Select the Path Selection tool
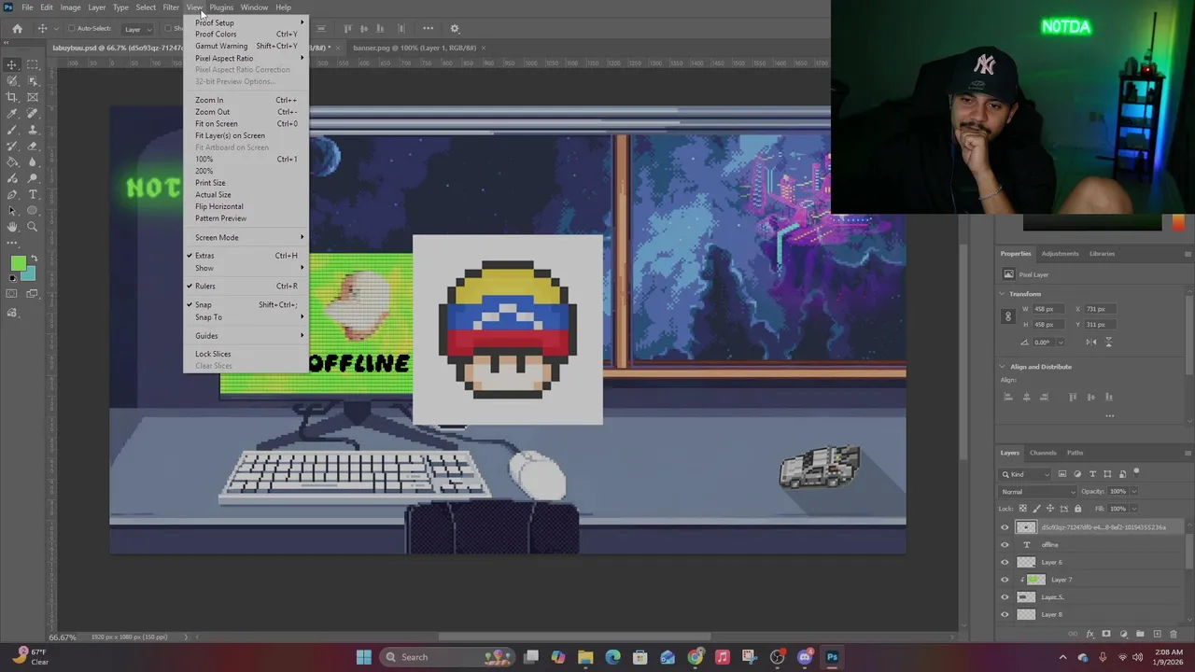Screen dimensions: 1195x672 (x=12, y=210)
